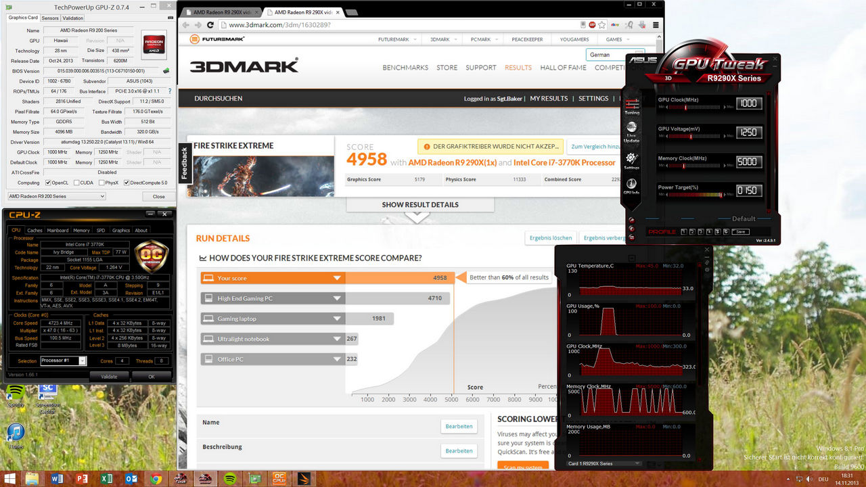Open Spotify from the taskbar
This screenshot has height=487, width=866.
pyautogui.click(x=229, y=479)
